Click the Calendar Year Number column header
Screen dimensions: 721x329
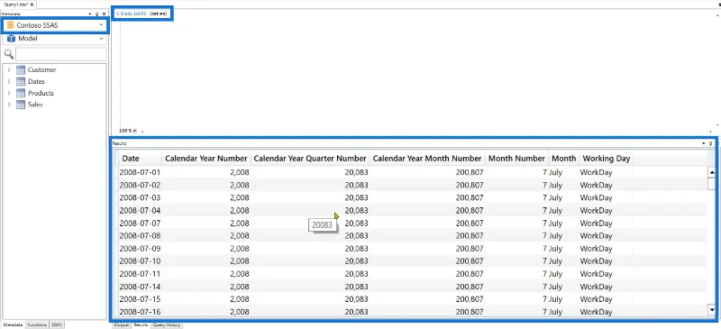click(206, 159)
